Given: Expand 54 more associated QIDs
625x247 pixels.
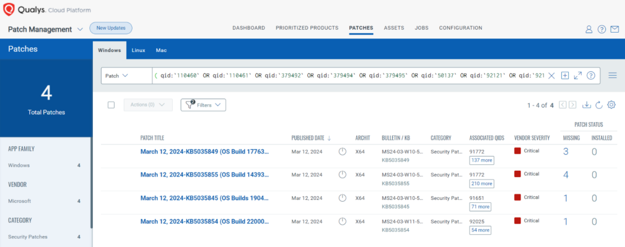Looking at the screenshot, I should click(480, 230).
